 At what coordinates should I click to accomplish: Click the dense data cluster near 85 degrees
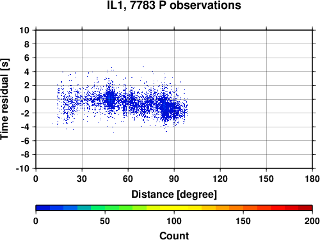166,109
